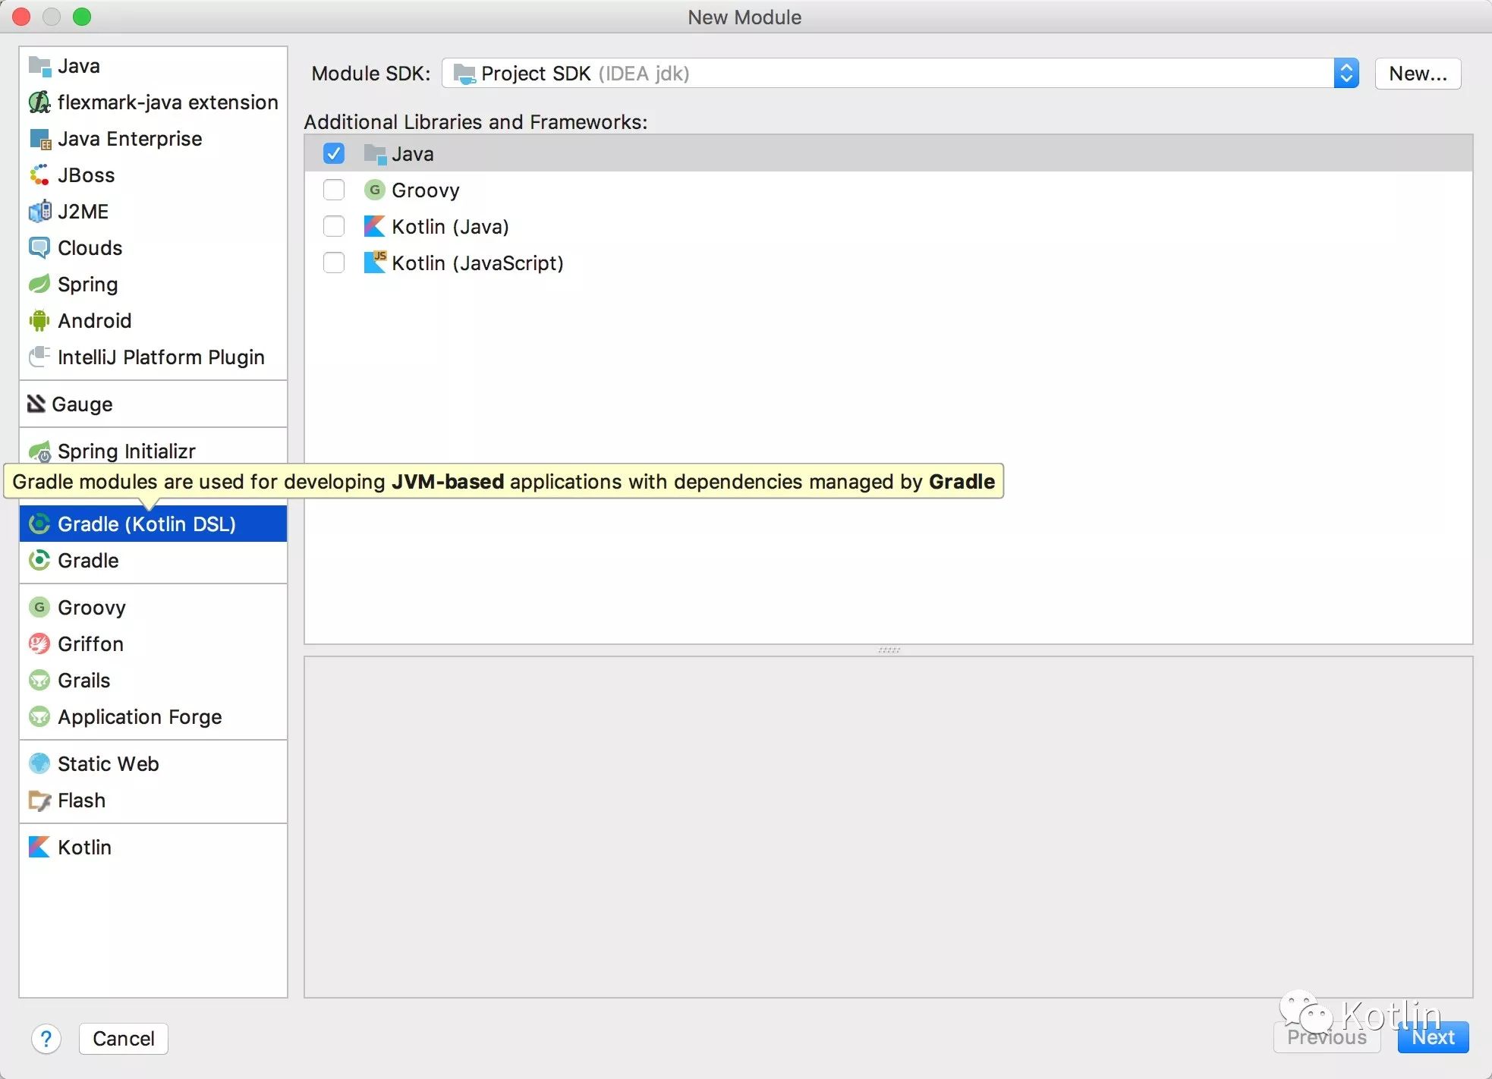This screenshot has height=1079, width=1492.
Task: Select the IntelliJ Platform Plugin label
Action: pos(161,357)
